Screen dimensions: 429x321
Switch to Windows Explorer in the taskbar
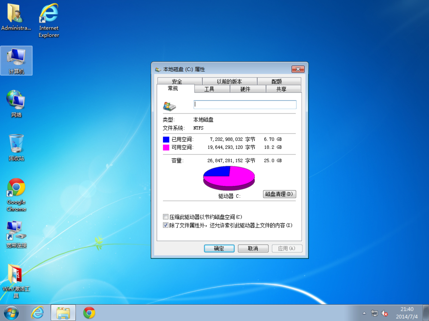63,313
